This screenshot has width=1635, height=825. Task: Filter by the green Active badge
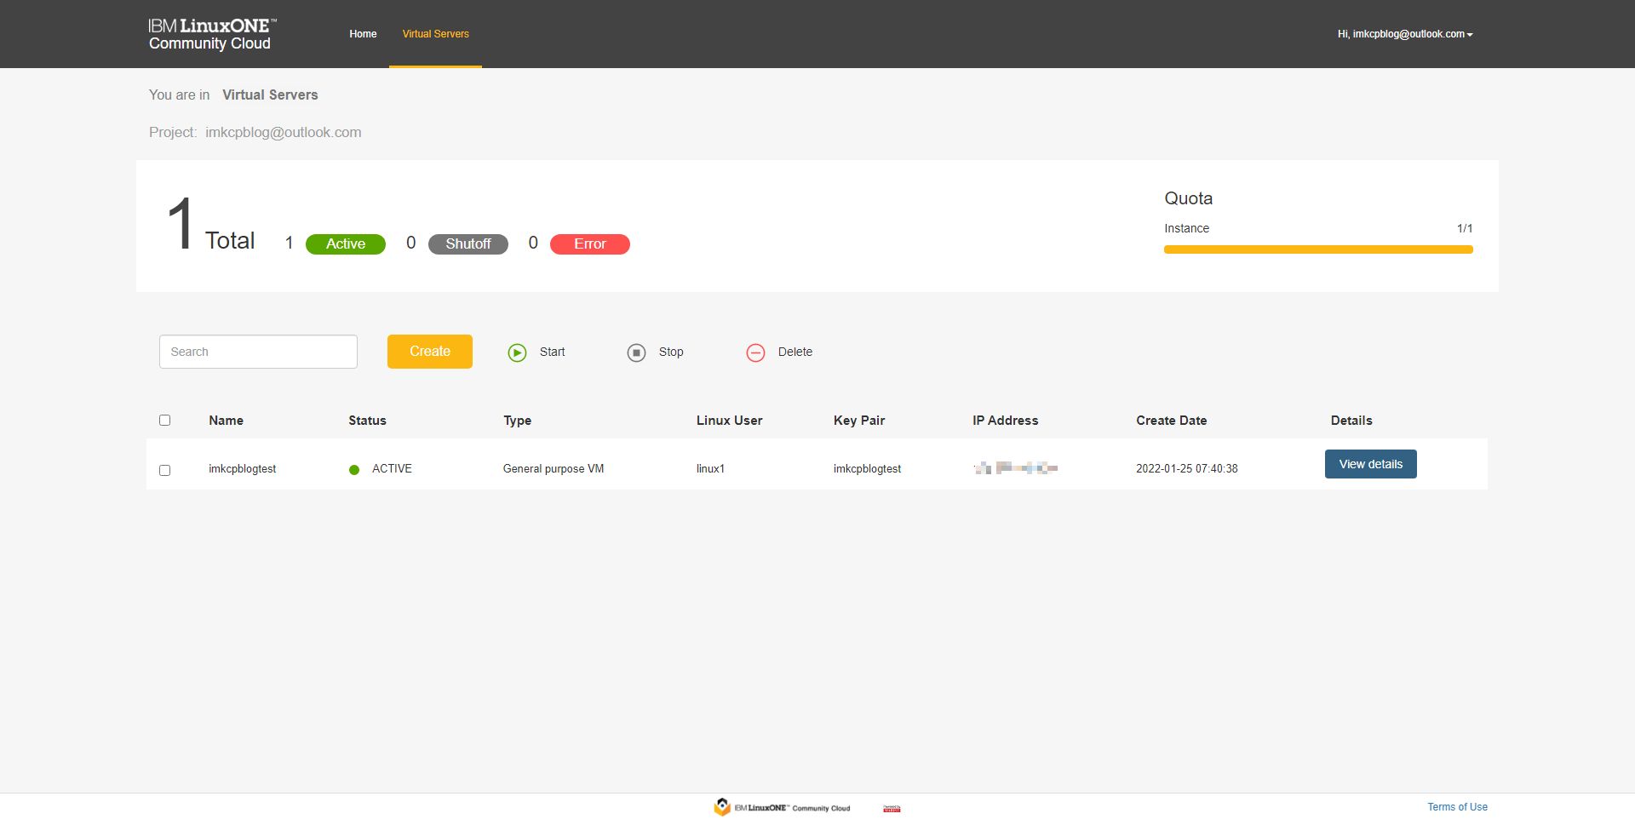point(346,244)
